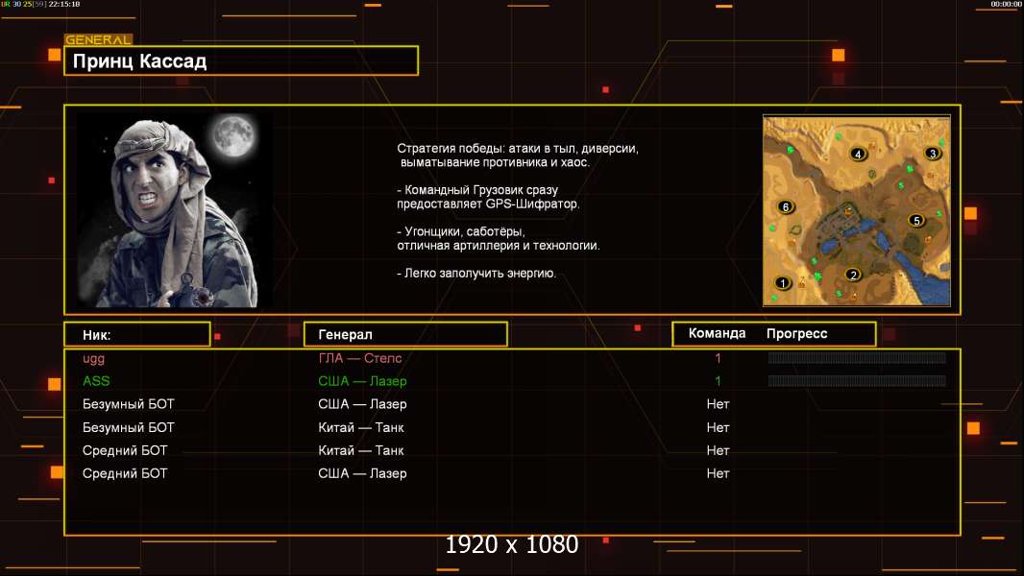The width and height of the screenshot is (1024, 576).
Task: Click the "Легко заполучить энергию" line
Action: click(476, 274)
